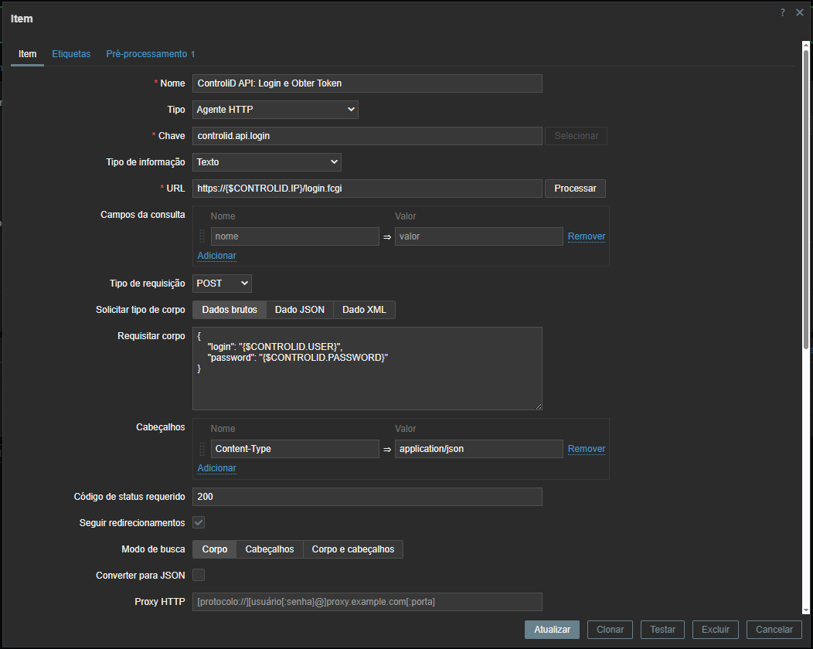Open the Tipo dropdown Agente HTTP
813x649 pixels.
pos(275,110)
